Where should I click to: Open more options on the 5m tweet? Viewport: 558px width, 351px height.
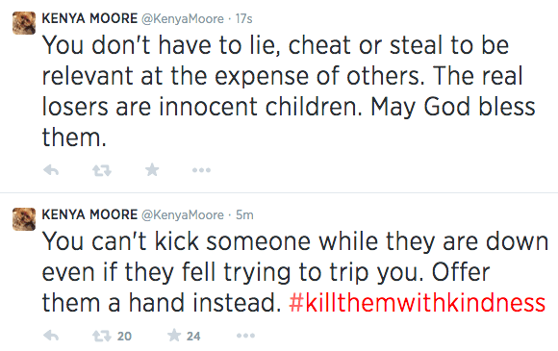[x=245, y=336]
